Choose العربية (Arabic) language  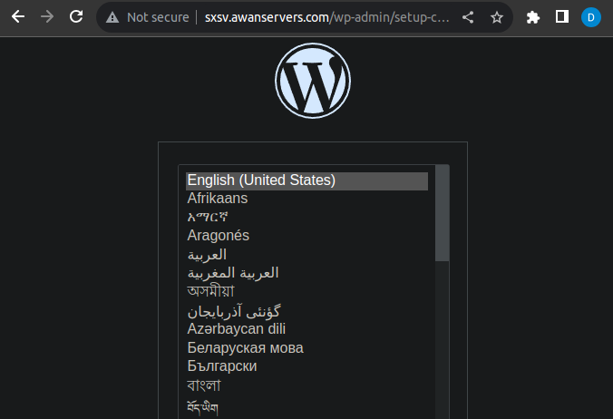(306, 255)
